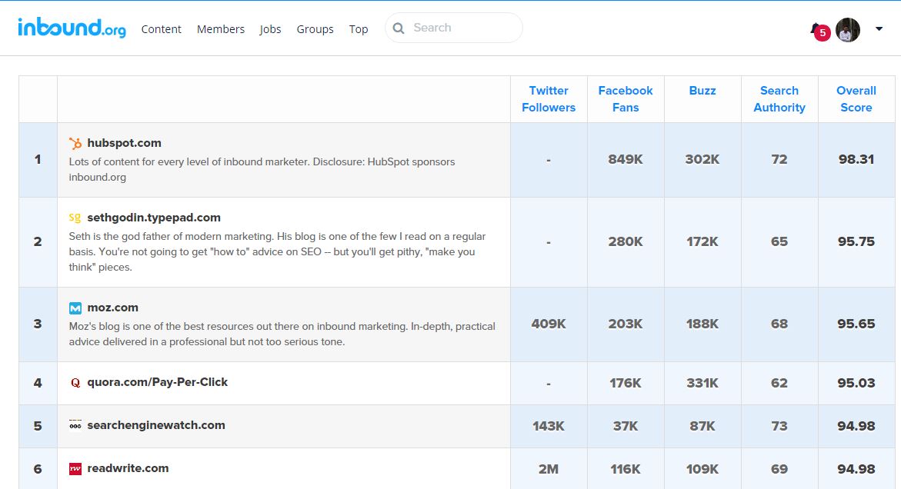
Task: Click the Moz favicon icon
Action: coord(75,308)
